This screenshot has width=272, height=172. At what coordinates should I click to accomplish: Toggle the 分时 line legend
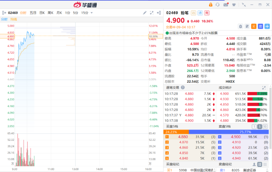point(4,19)
